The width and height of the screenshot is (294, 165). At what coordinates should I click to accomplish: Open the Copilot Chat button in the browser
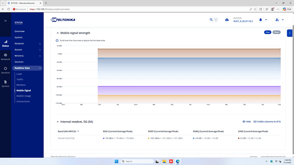287,9
